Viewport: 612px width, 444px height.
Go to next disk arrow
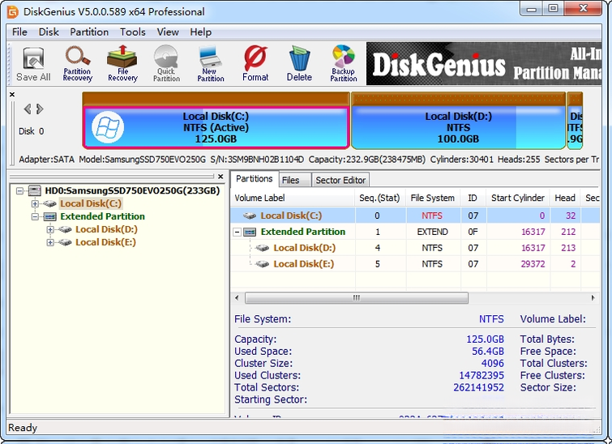[40, 109]
